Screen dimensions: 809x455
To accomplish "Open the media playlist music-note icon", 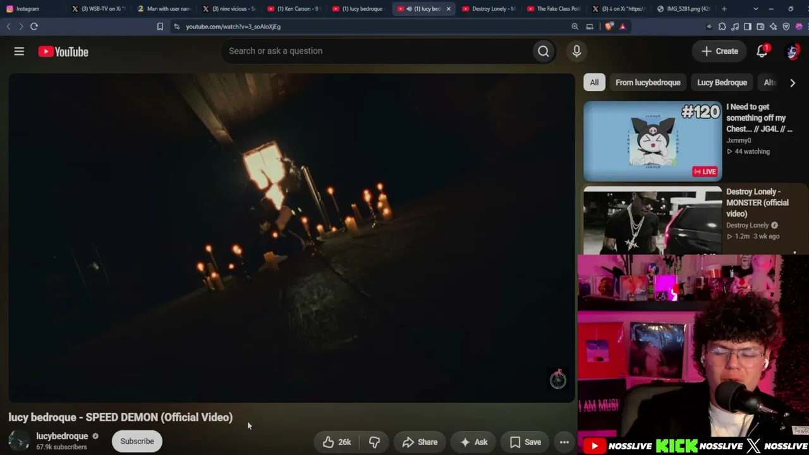I will tap(735, 27).
